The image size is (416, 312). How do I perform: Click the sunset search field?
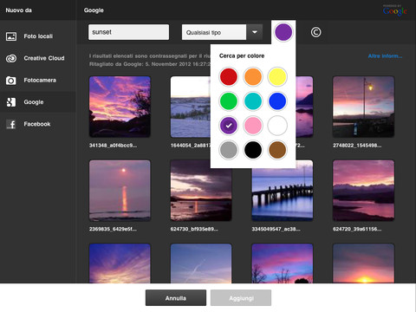click(x=128, y=32)
